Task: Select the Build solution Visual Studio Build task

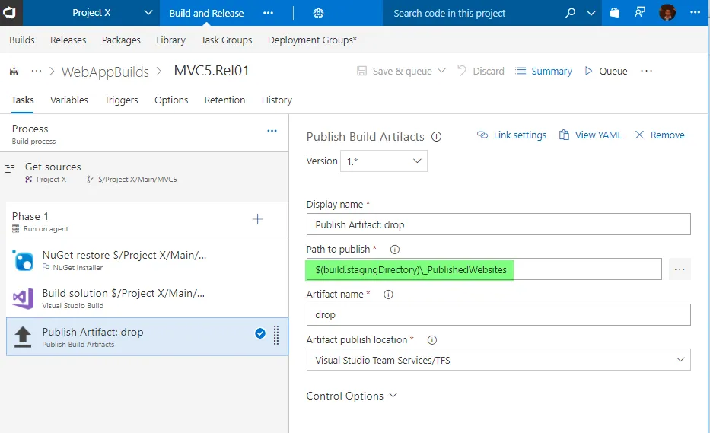Action: pyautogui.click(x=147, y=298)
